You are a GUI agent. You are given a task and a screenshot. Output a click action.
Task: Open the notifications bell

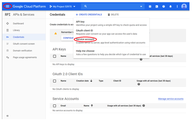170,6
